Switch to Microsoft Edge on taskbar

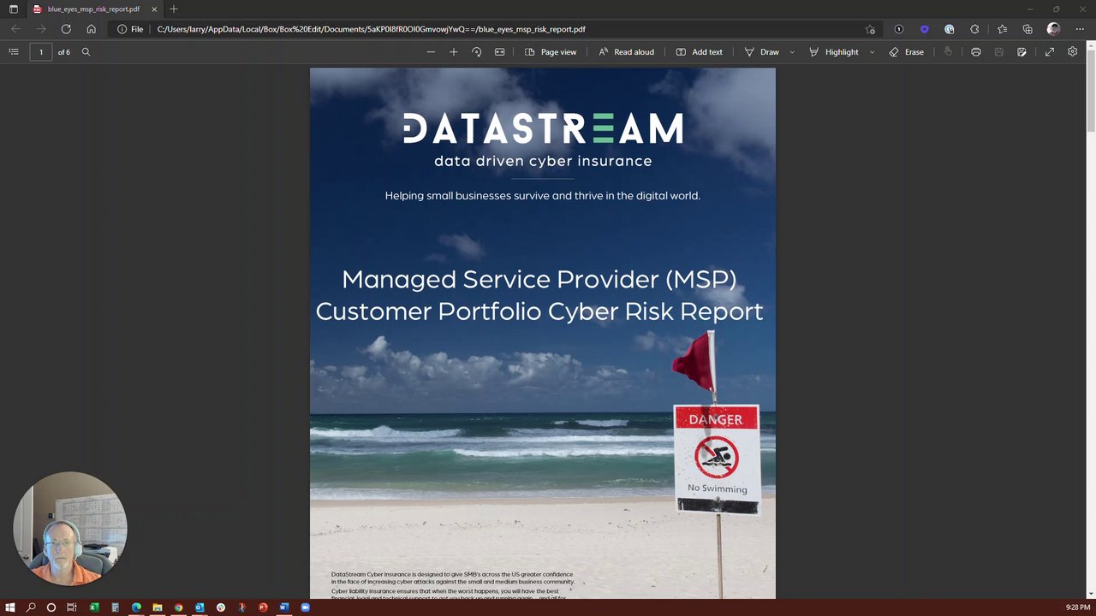click(x=136, y=607)
